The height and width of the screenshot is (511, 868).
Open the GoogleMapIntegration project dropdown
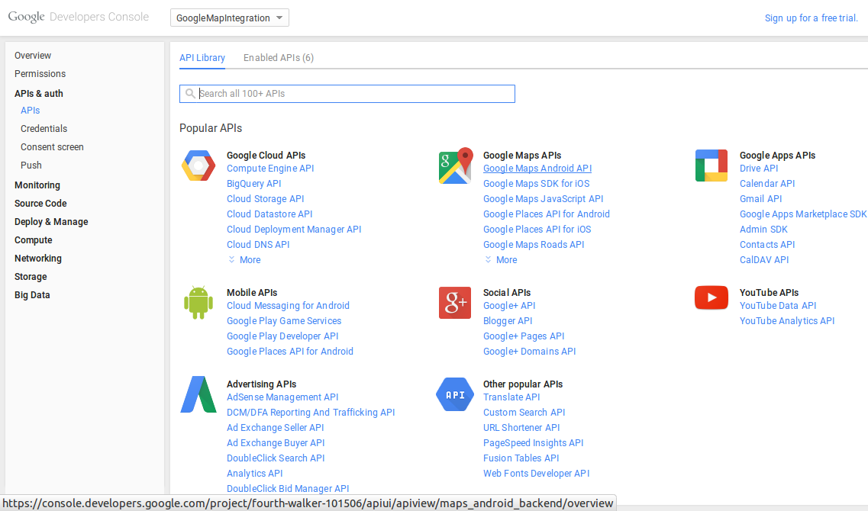(x=230, y=18)
